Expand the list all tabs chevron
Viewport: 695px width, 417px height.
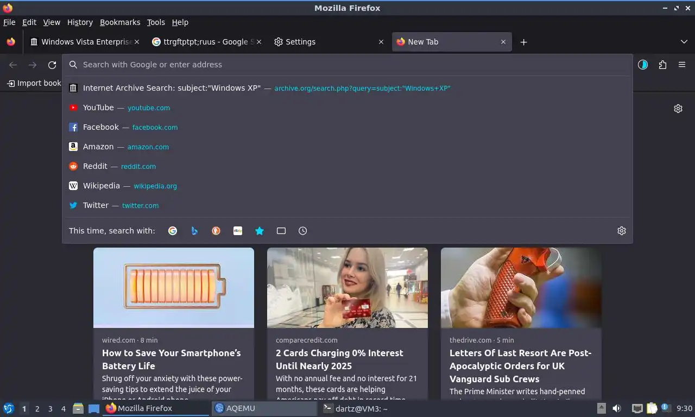point(684,42)
